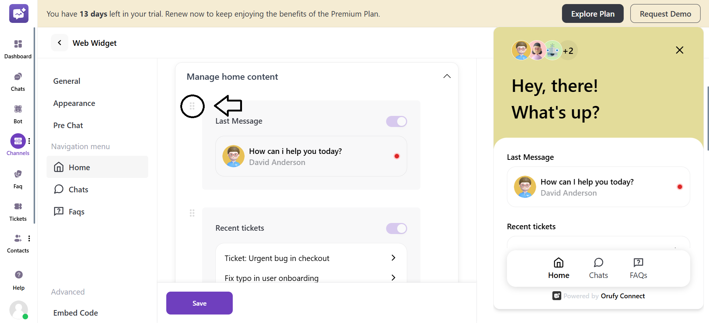This screenshot has width=709, height=323.
Task: Disable the Last Message toggle
Action: coord(396,121)
